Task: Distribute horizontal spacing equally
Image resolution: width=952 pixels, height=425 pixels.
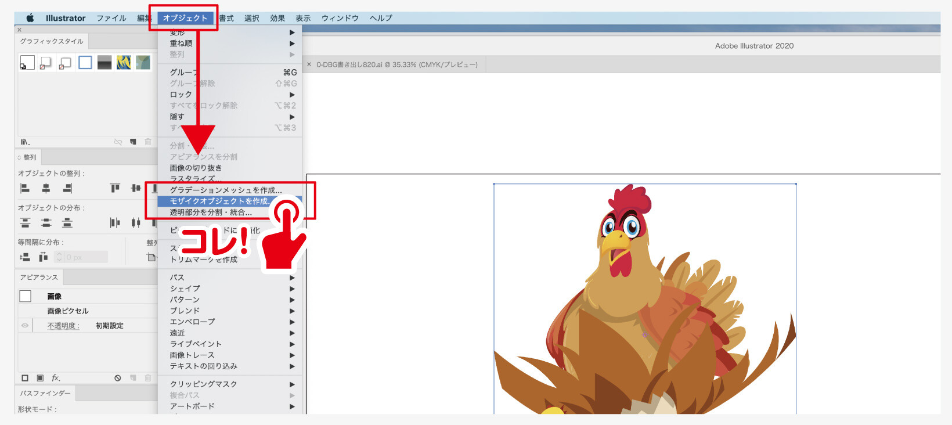Action: coord(44,257)
